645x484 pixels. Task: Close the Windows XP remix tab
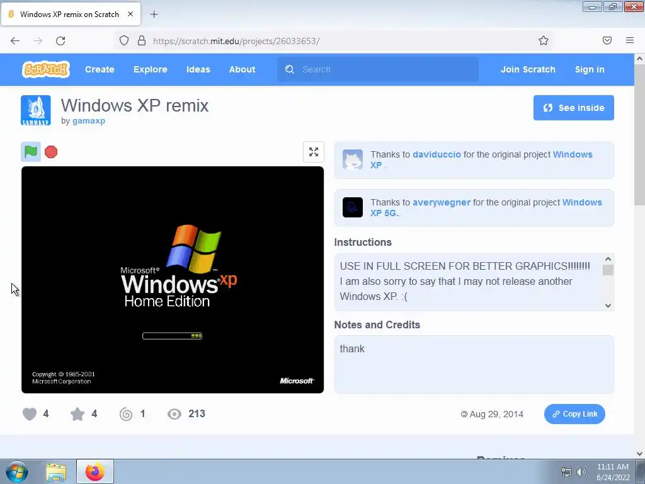tap(130, 14)
